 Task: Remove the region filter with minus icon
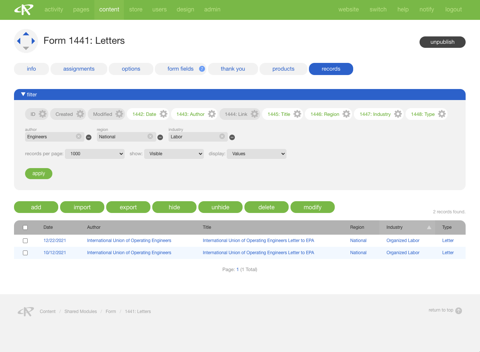160,137
